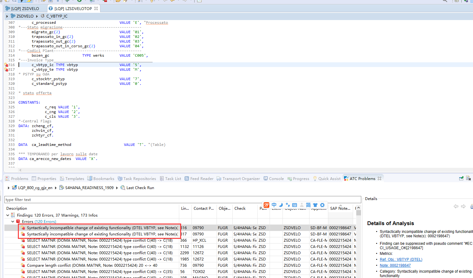473x278 pixels.
Task: Clear the Details view using the document-x icon
Action: [469, 178]
